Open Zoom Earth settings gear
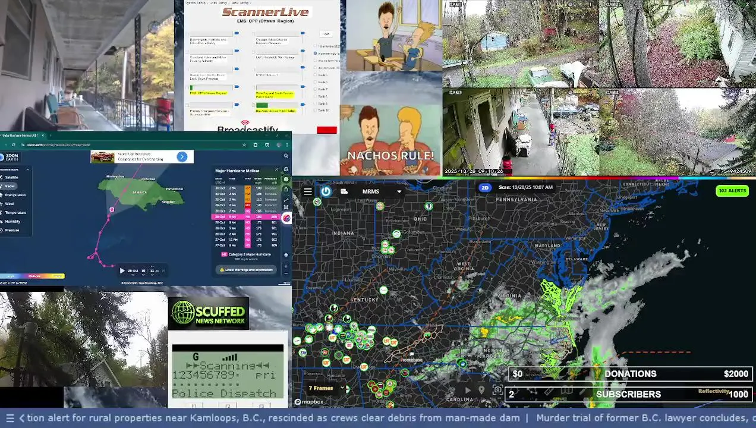756x428 pixels. (x=286, y=169)
